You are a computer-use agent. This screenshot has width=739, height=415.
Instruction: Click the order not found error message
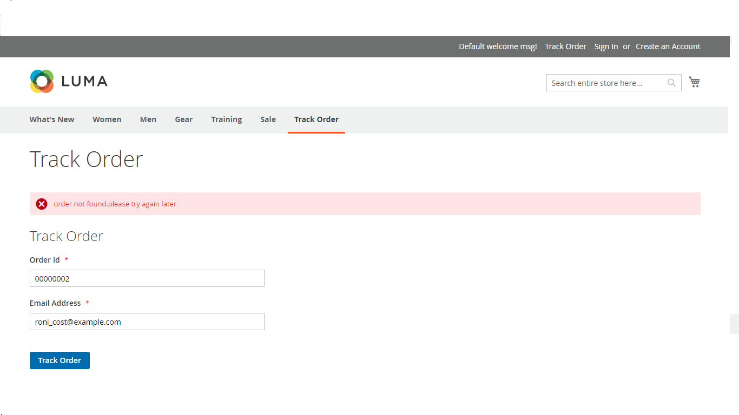click(115, 204)
